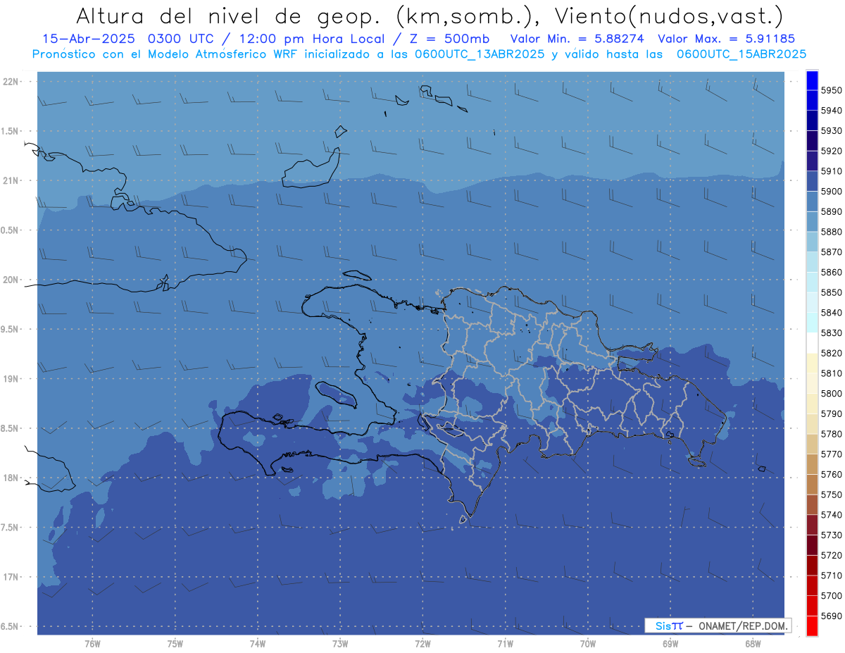Image resolution: width=845 pixels, height=653 pixels.
Task: Click the brightest blue swatch atop the color bar
Action: (x=812, y=80)
